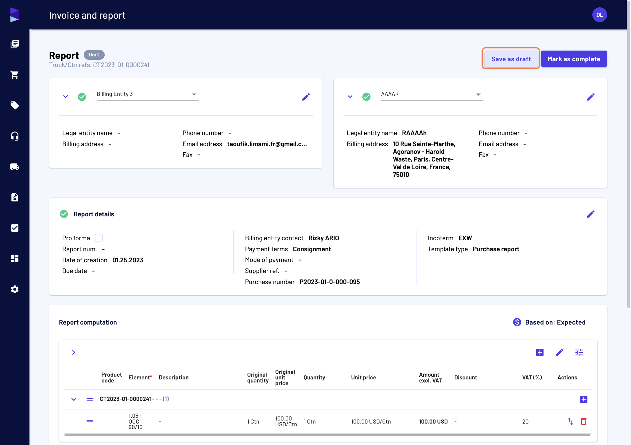The height and width of the screenshot is (445, 631).
Task: Open the Billing Entity 3 dropdown
Action: pyautogui.click(x=148, y=94)
